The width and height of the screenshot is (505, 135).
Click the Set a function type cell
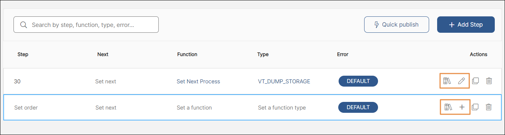click(x=282, y=108)
